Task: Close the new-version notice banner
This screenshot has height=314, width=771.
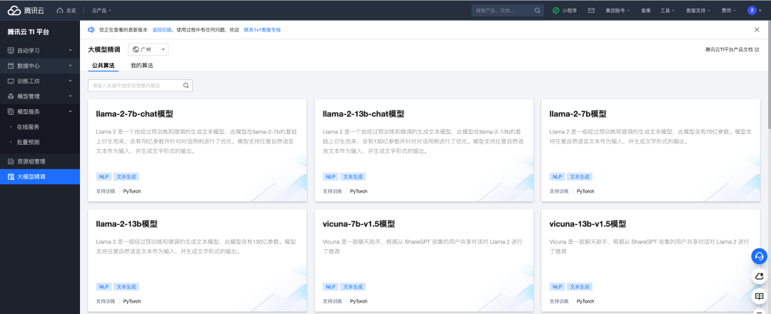Action: click(757, 30)
